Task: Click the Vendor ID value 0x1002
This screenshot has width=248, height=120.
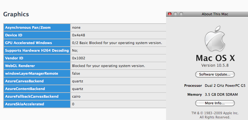Action: coord(79,58)
